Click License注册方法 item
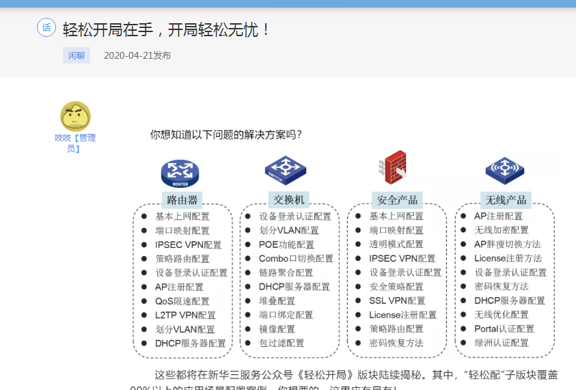 [508, 258]
